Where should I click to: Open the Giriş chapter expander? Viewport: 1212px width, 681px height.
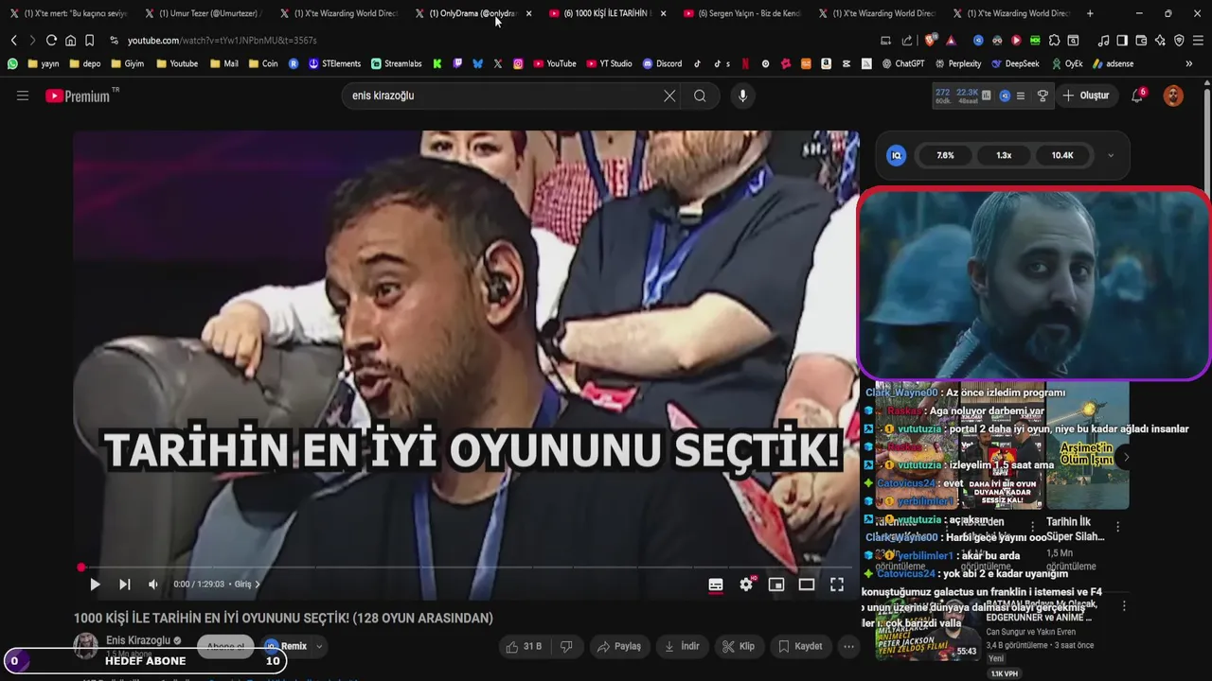coord(247,585)
